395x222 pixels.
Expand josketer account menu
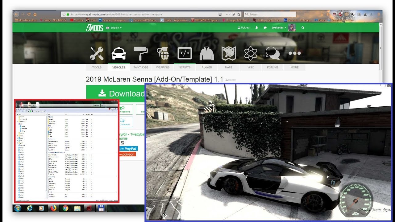[279, 28]
